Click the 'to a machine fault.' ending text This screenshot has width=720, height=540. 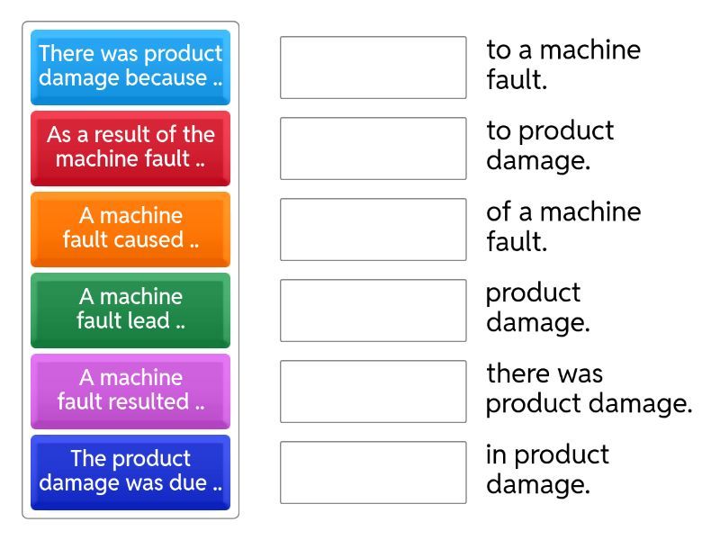pos(563,65)
